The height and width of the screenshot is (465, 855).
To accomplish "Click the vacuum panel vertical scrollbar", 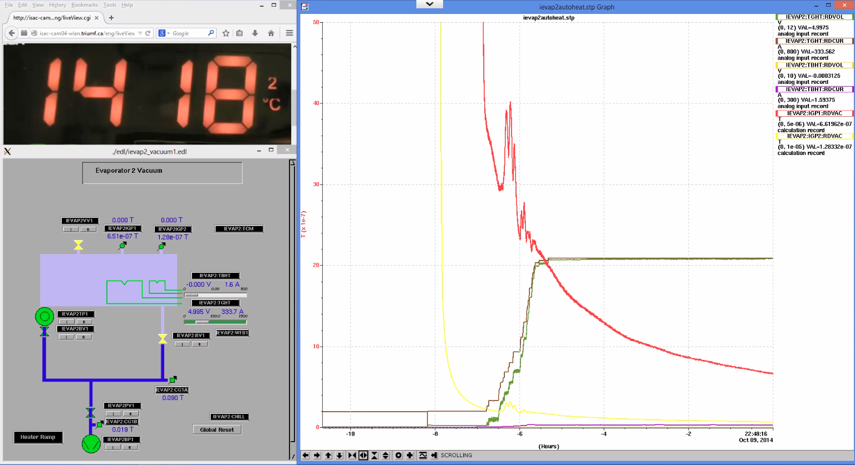I will [292, 308].
